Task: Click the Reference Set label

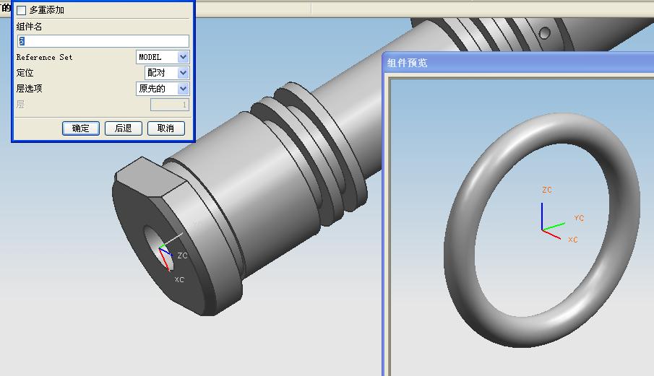Action: 44,57
